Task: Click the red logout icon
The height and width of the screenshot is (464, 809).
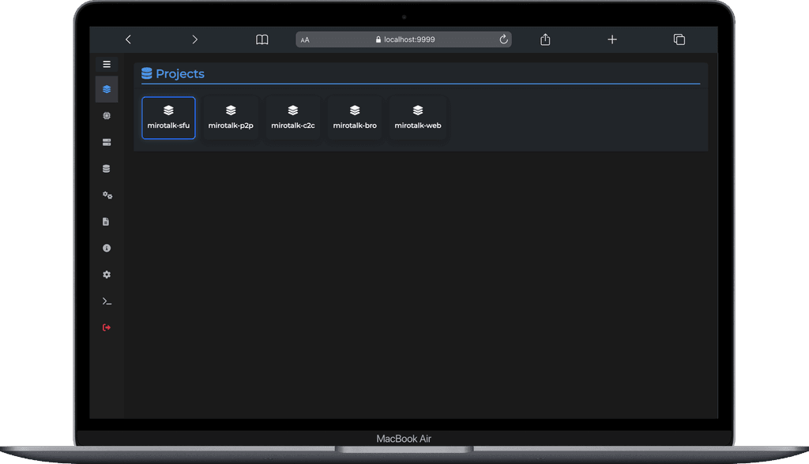Action: click(x=107, y=327)
